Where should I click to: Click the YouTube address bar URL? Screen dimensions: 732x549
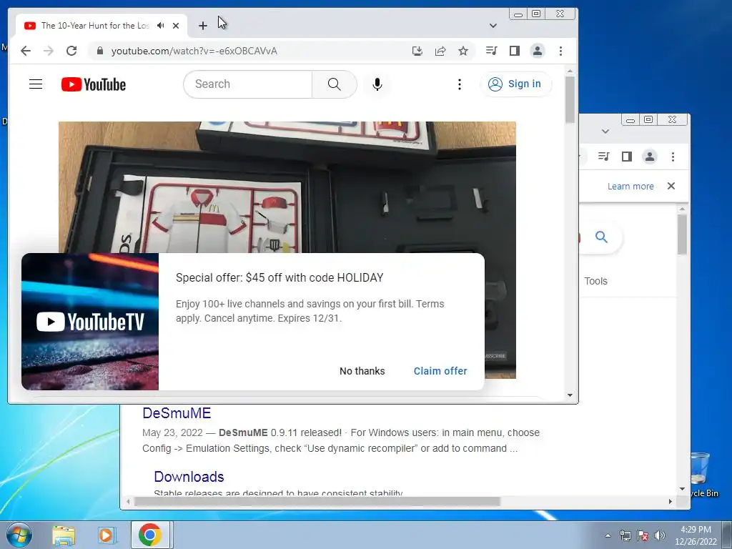(x=194, y=51)
